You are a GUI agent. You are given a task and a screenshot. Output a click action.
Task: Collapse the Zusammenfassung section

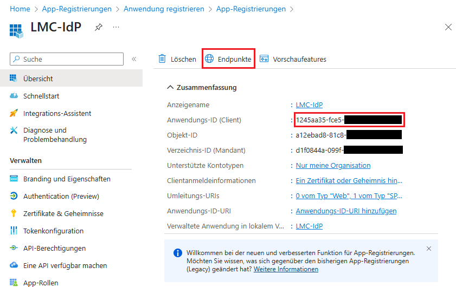pyautogui.click(x=170, y=87)
